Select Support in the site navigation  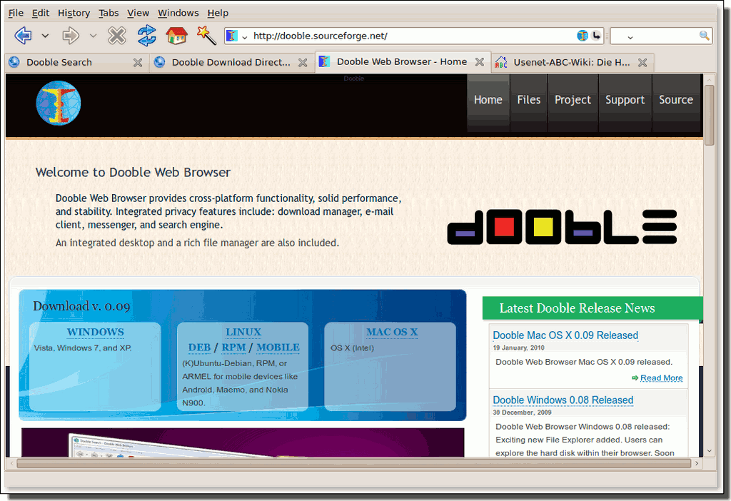pyautogui.click(x=625, y=100)
